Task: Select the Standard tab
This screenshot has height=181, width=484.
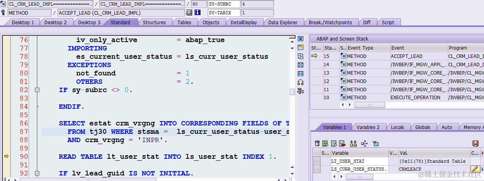Action: (120, 22)
